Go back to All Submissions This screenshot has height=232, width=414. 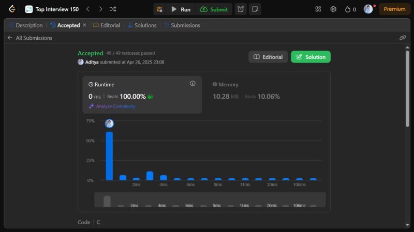30,38
